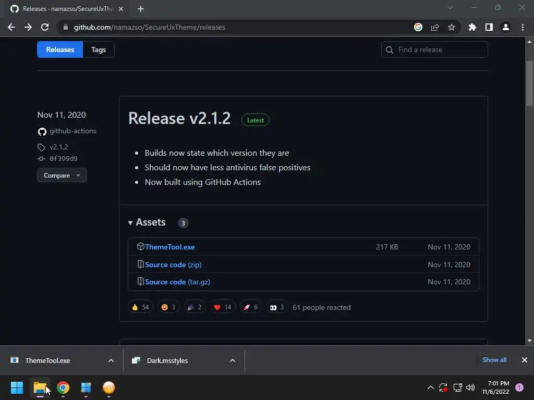The width and height of the screenshot is (534, 400).
Task: Click the network tray icon
Action: pyautogui.click(x=457, y=387)
